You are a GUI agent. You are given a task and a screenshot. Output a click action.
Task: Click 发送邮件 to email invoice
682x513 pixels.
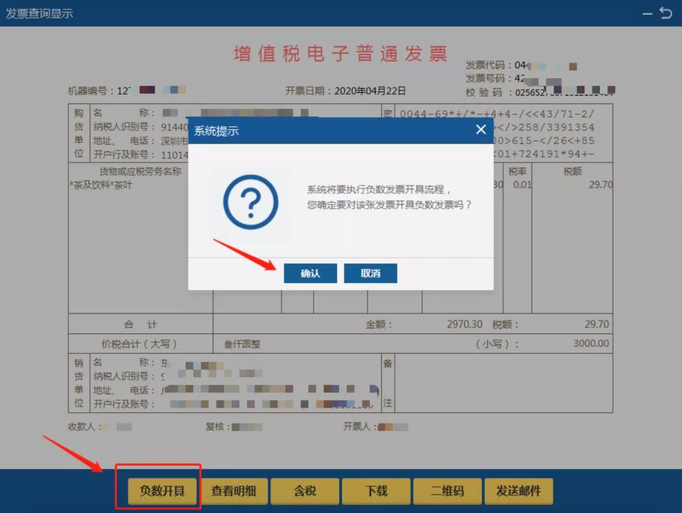518,492
